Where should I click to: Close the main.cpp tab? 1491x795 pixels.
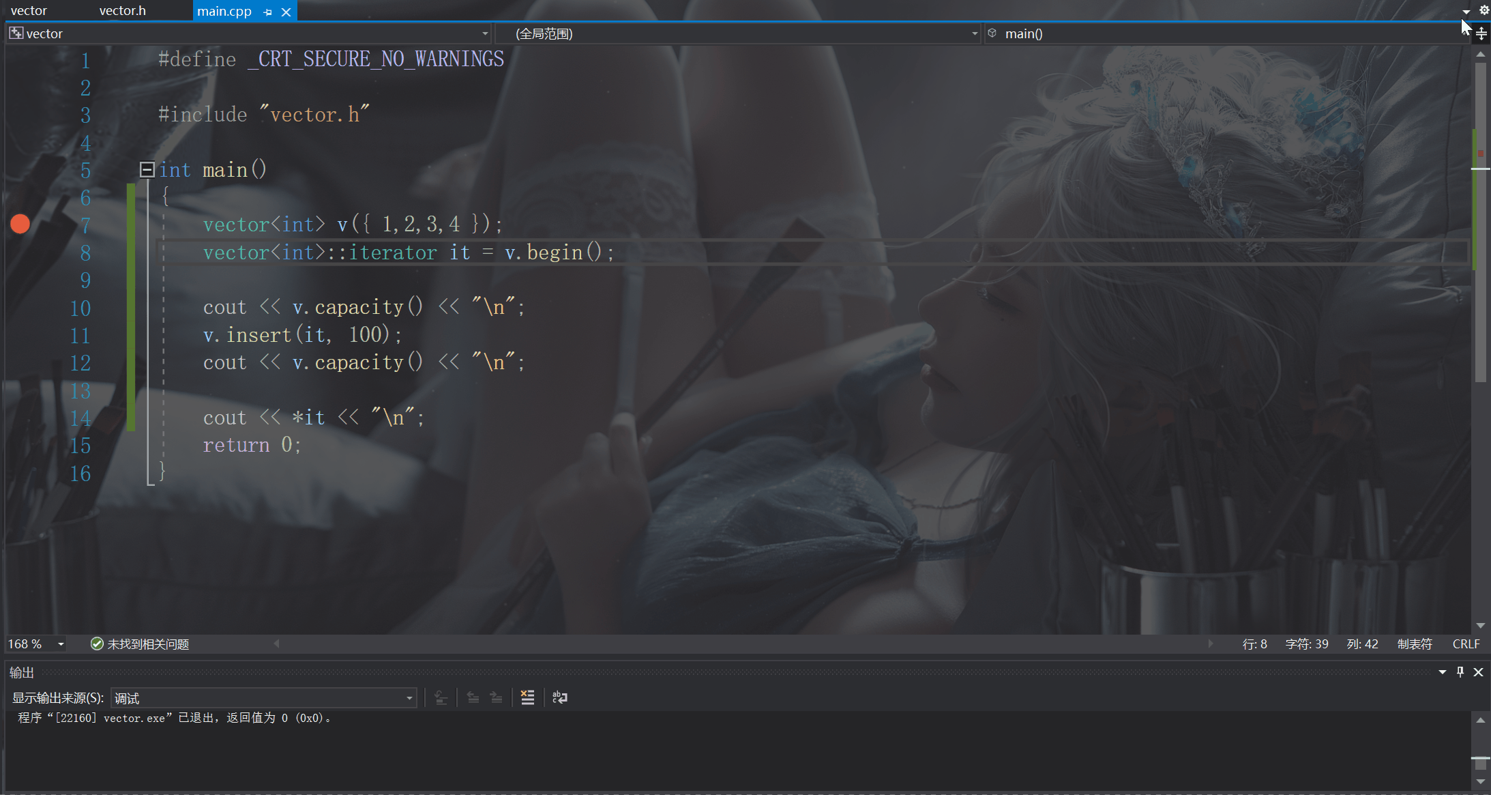[x=286, y=12]
